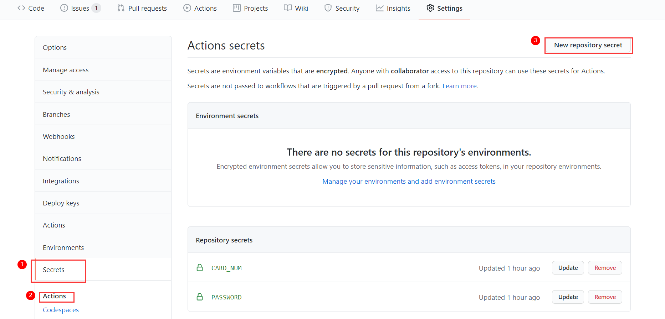Click the Settings gear icon
Screen dimensions: 665x319
pos(430,8)
